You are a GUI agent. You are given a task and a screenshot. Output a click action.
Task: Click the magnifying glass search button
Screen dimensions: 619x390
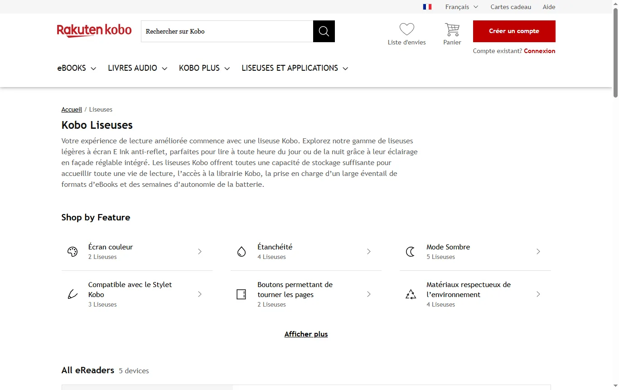click(324, 31)
